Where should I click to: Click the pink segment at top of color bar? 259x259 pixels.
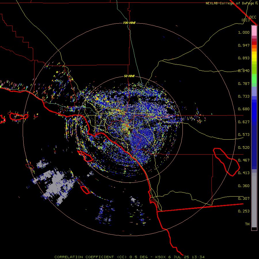254,31
